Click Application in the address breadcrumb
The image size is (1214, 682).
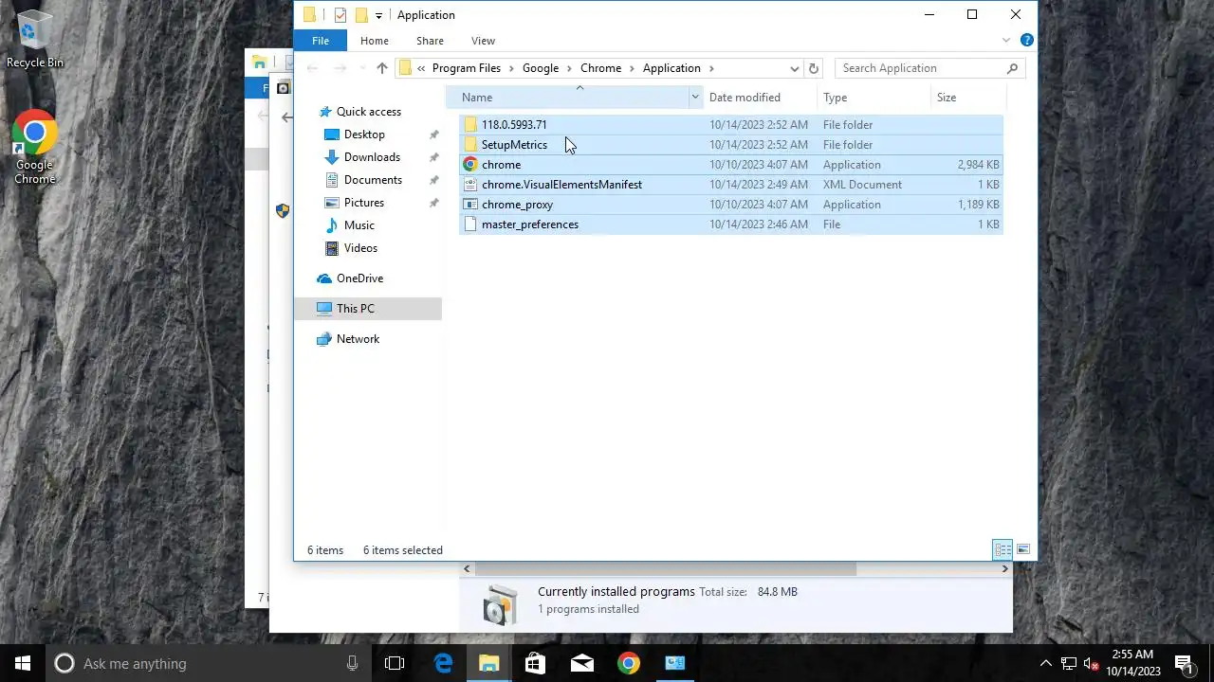pyautogui.click(x=671, y=68)
